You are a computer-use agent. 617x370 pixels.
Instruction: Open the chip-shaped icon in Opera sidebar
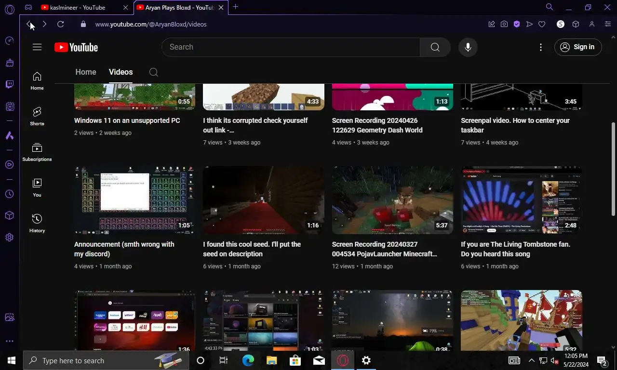[10, 106]
